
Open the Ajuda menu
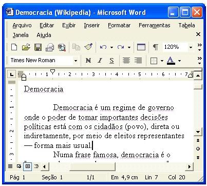[44, 35]
